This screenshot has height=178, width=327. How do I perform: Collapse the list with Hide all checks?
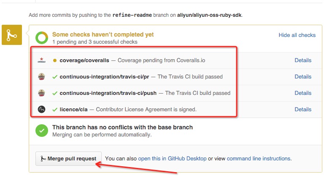pos(297,35)
